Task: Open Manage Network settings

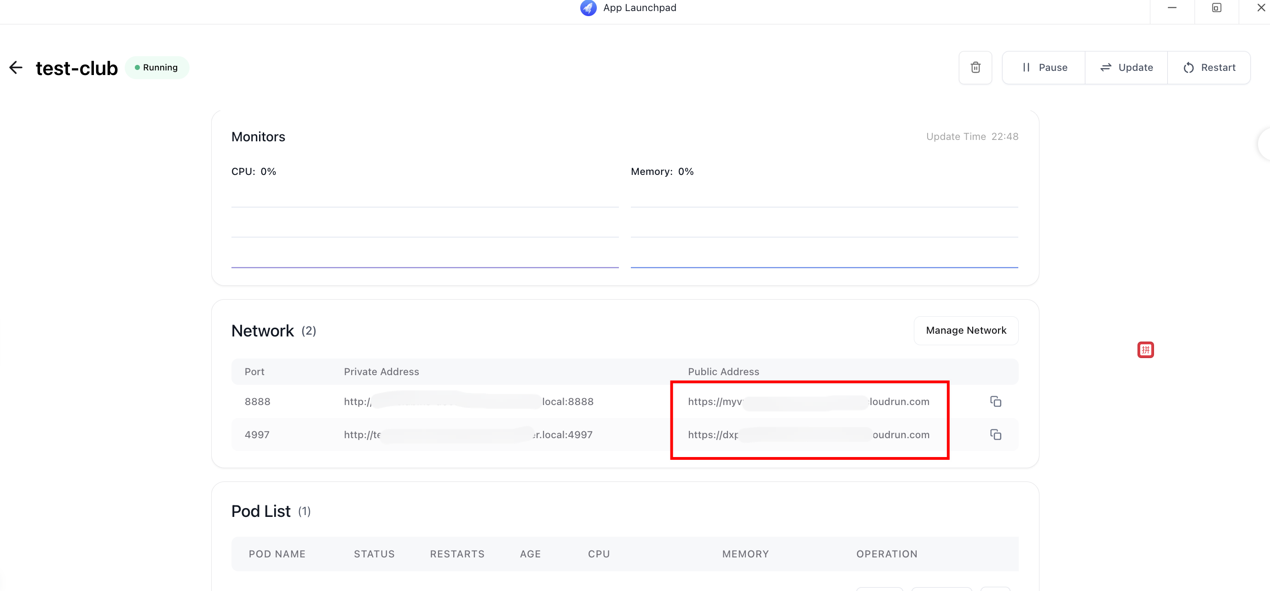Action: click(965, 330)
